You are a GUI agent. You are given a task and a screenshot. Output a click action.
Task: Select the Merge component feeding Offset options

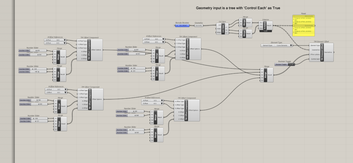point(266,75)
